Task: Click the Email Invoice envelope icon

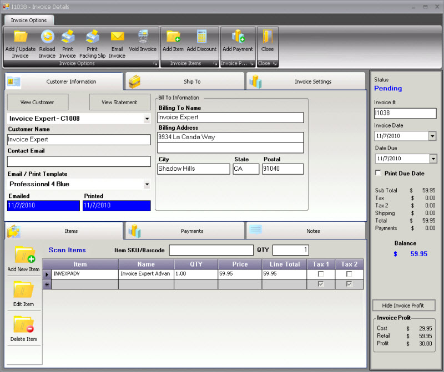Action: 117,37
